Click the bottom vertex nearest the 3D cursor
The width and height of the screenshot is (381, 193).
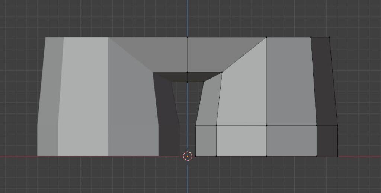tap(195, 156)
